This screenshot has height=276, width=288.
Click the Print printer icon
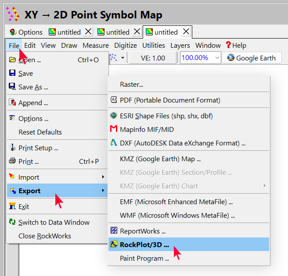pos(12,161)
